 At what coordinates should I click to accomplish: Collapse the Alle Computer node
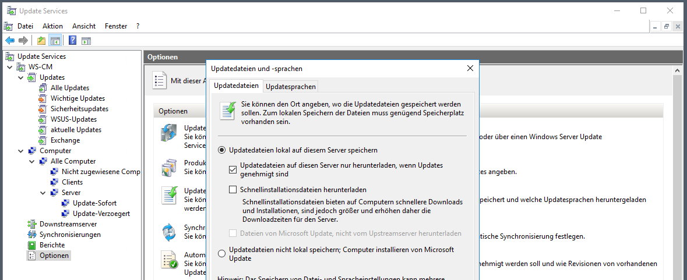pos(31,161)
